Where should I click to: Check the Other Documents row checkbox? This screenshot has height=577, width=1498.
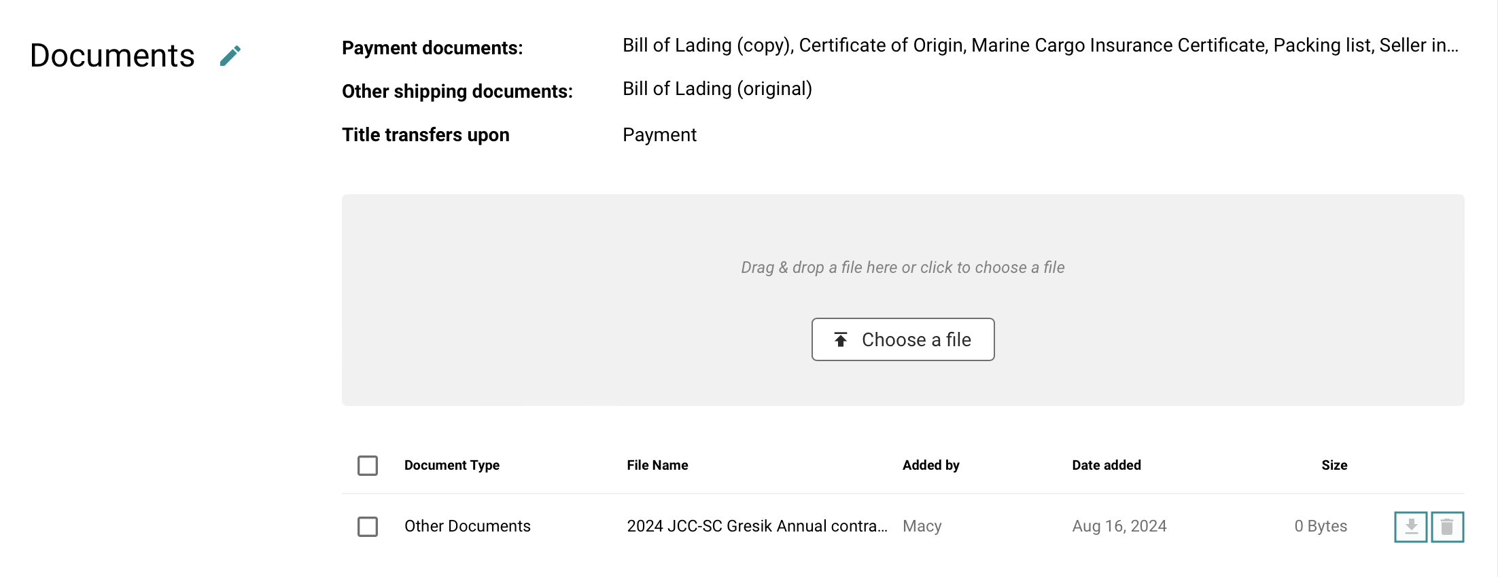[x=368, y=527]
